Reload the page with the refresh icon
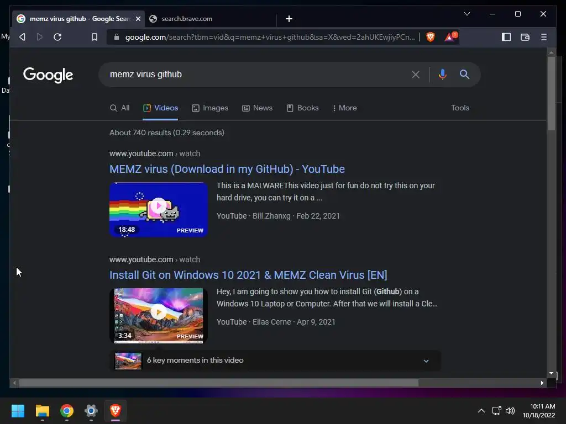Viewport: 566px width, 424px height. click(57, 37)
